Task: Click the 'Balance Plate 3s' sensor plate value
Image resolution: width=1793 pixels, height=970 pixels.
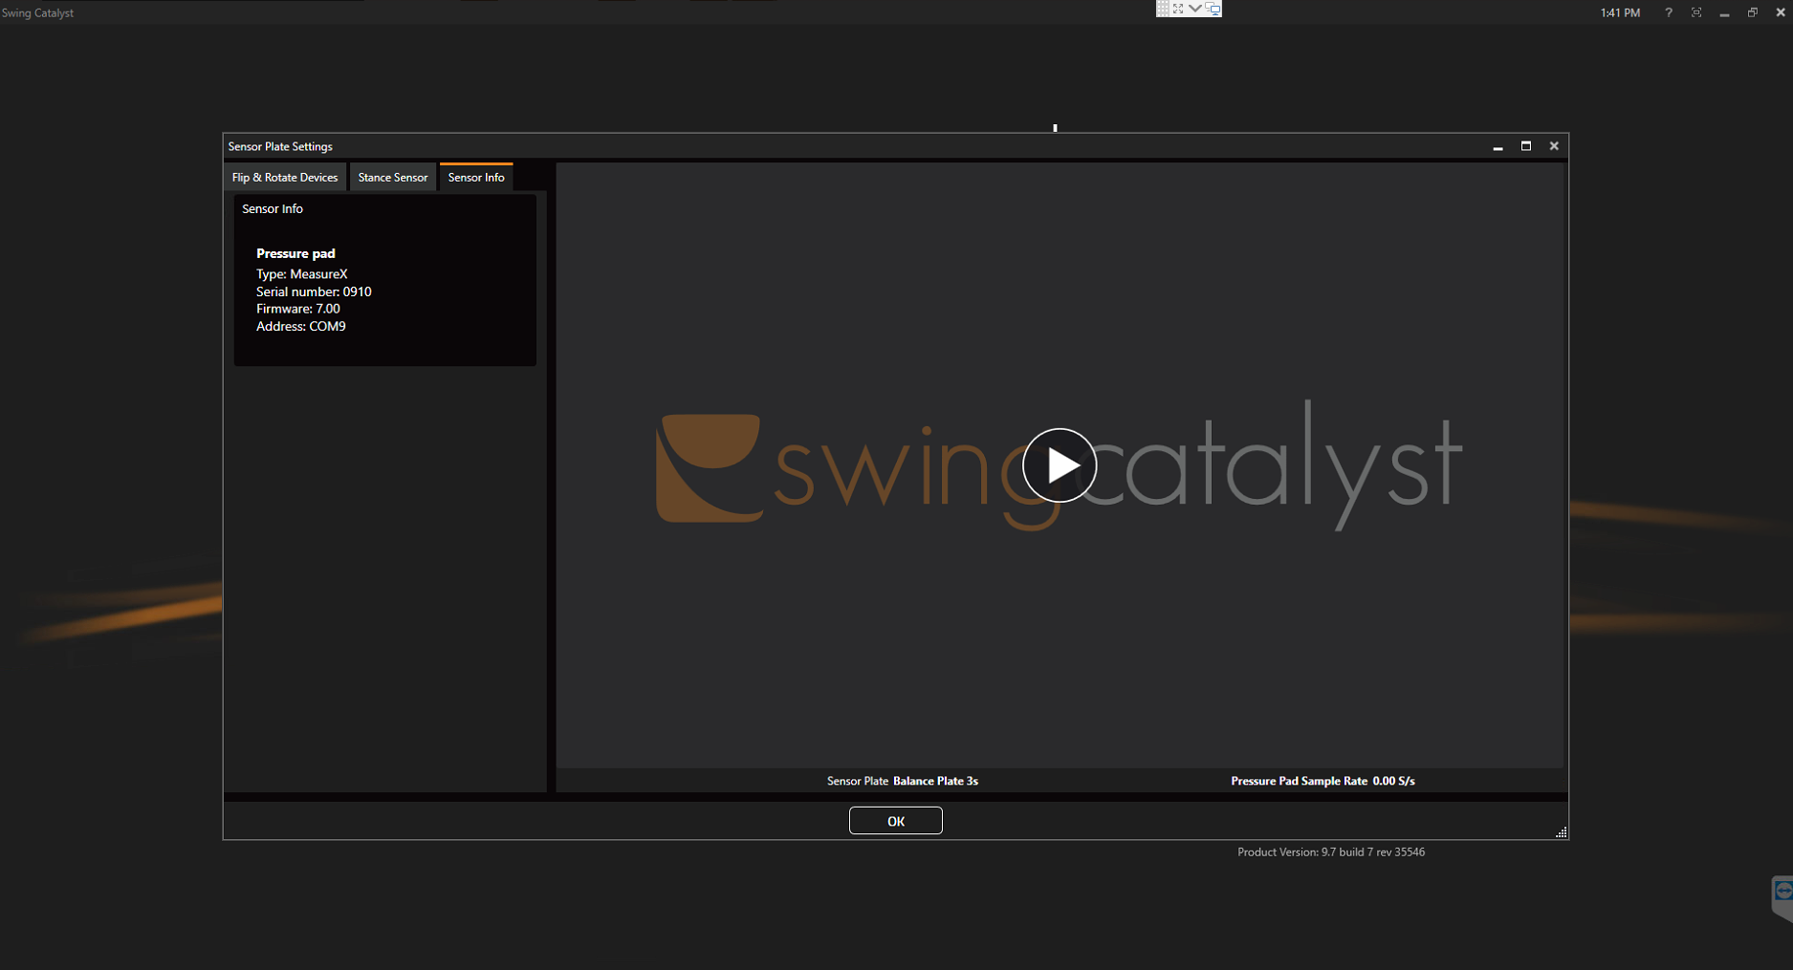Action: pos(935,781)
